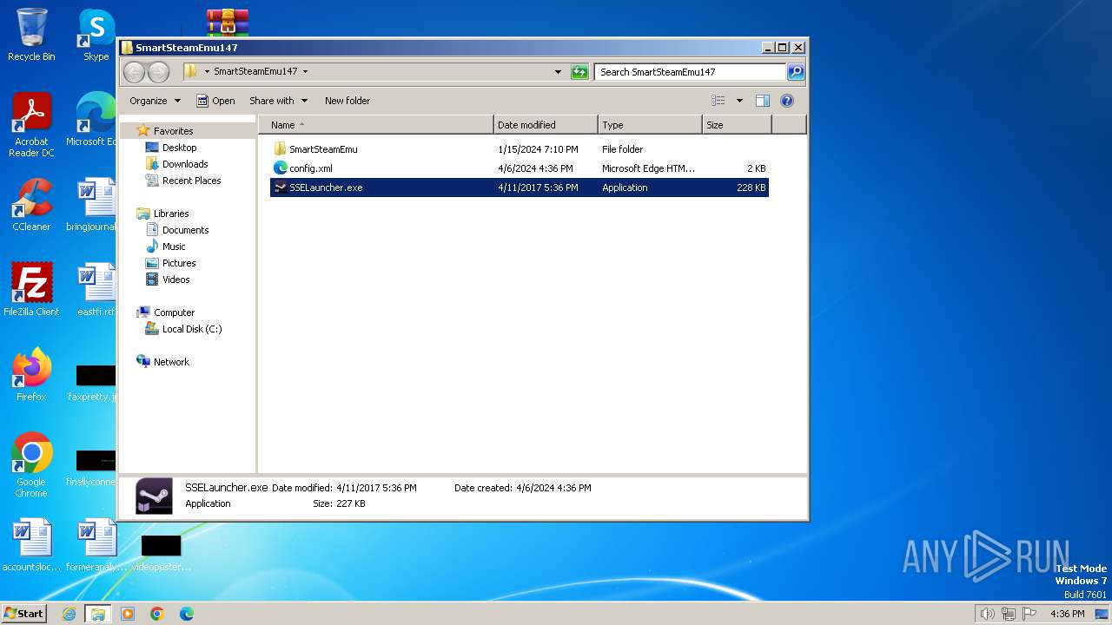Open Local Disk (C:)
This screenshot has width=1112, height=625.
[191, 329]
